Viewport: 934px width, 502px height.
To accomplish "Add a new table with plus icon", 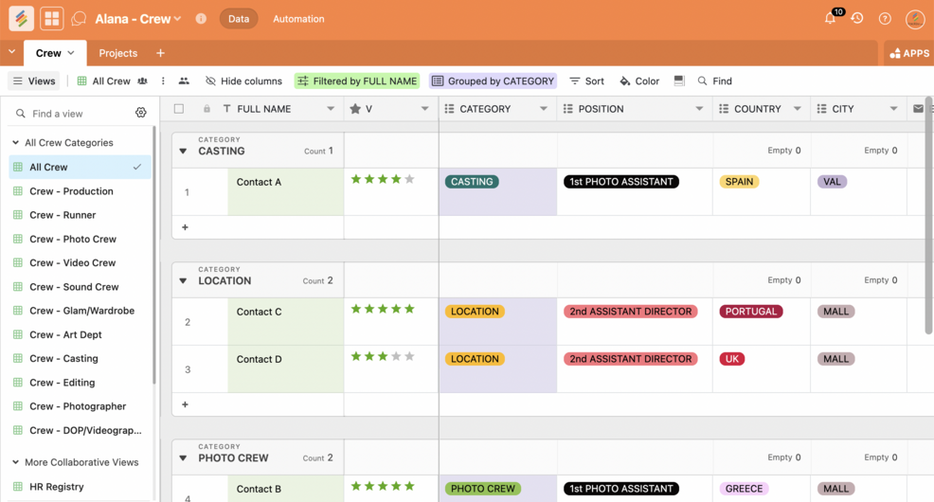I will [160, 53].
